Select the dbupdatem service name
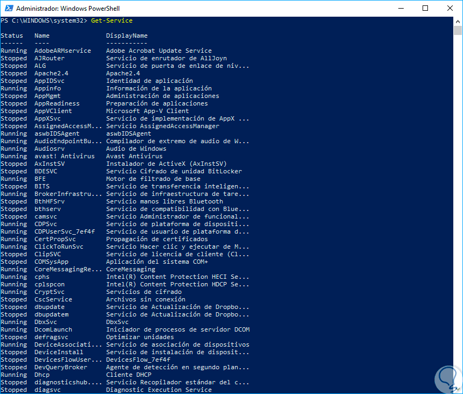 click(51, 315)
